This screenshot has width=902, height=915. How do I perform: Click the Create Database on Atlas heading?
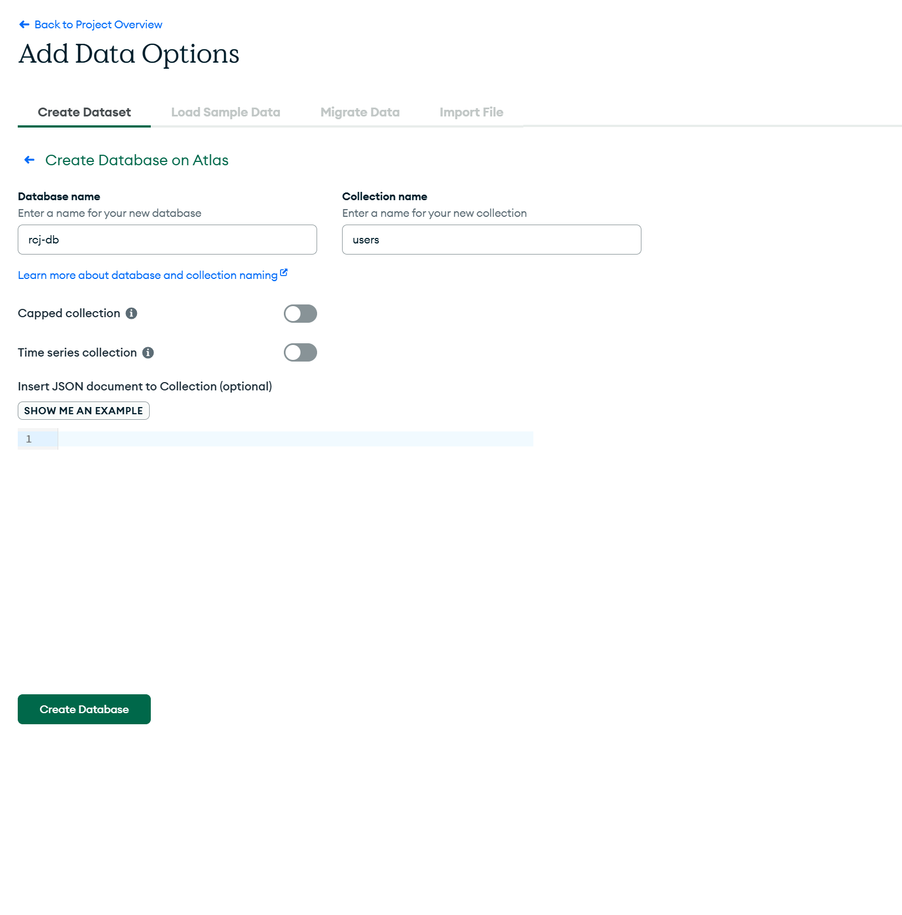[x=137, y=160]
